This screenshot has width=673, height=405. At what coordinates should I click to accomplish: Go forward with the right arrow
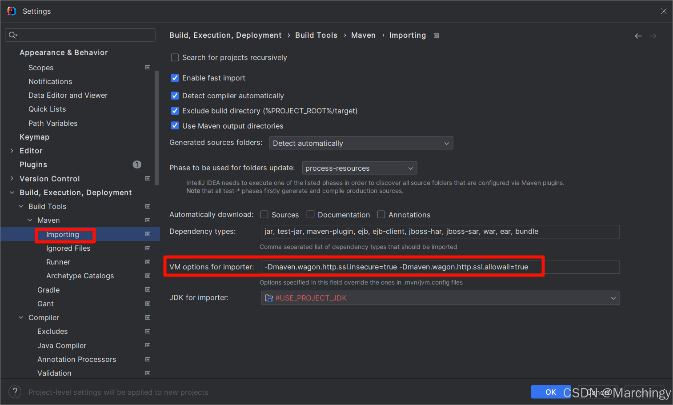pyautogui.click(x=653, y=36)
